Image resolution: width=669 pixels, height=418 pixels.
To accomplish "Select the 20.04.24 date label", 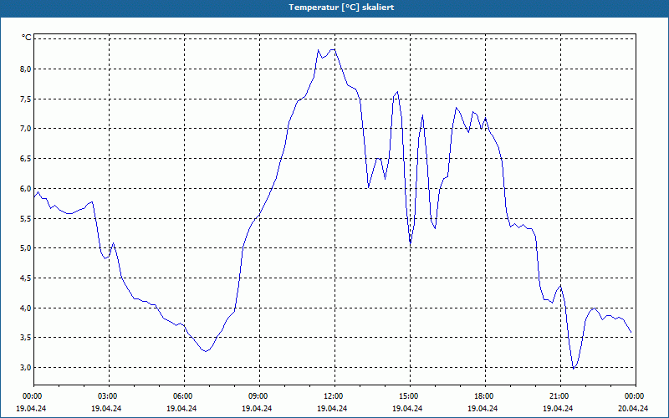I will (634, 408).
